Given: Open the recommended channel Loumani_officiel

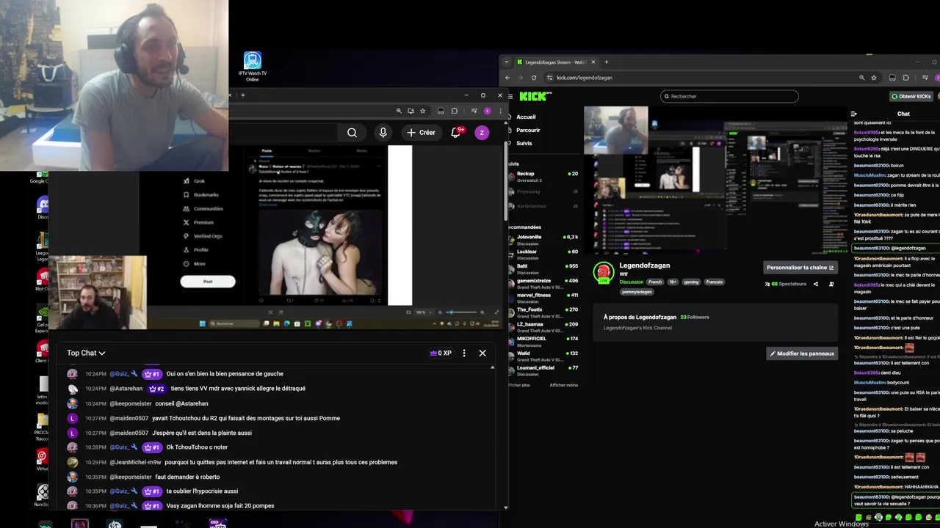Looking at the screenshot, I should 543,370.
